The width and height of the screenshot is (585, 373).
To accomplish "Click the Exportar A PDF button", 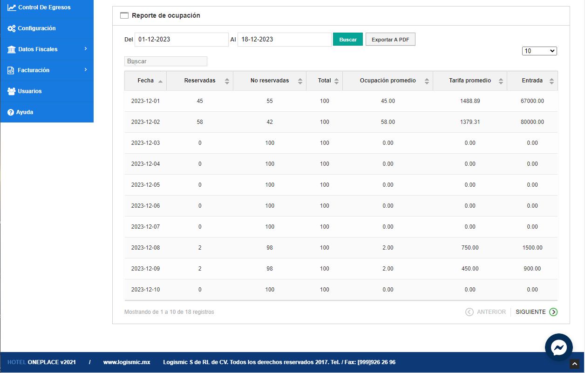I will (x=390, y=40).
